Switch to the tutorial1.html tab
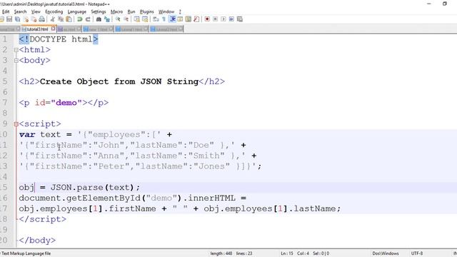 point(132,29)
